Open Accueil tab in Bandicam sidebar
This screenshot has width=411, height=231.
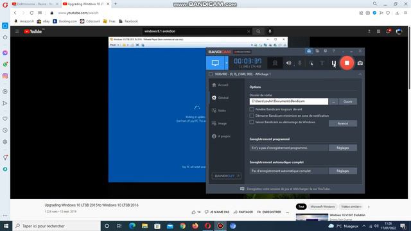point(220,85)
